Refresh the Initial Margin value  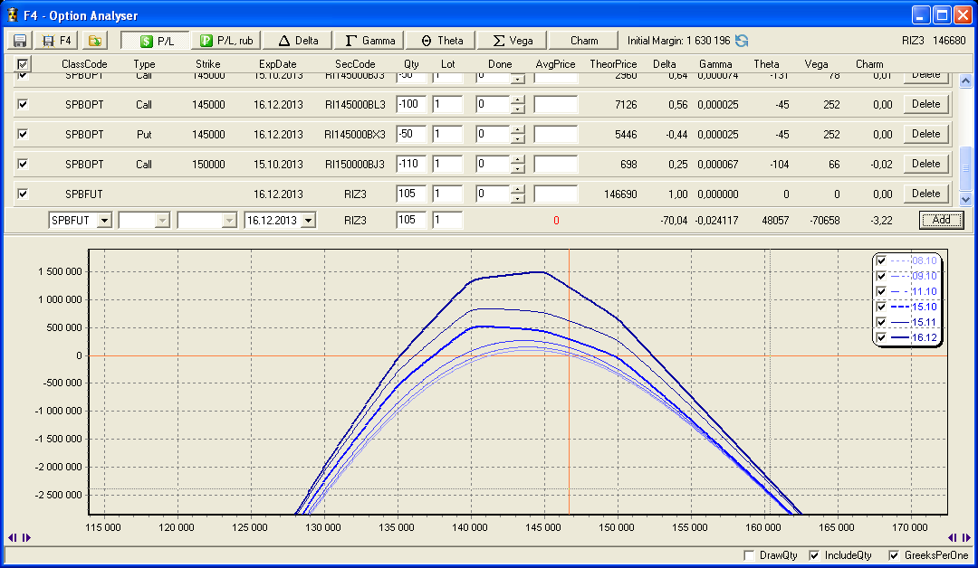(x=742, y=41)
